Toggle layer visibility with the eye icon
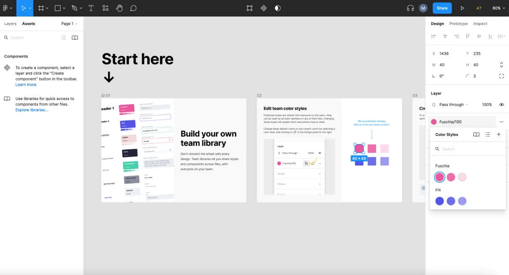Screen dimensions: 509x275 [501, 104]
